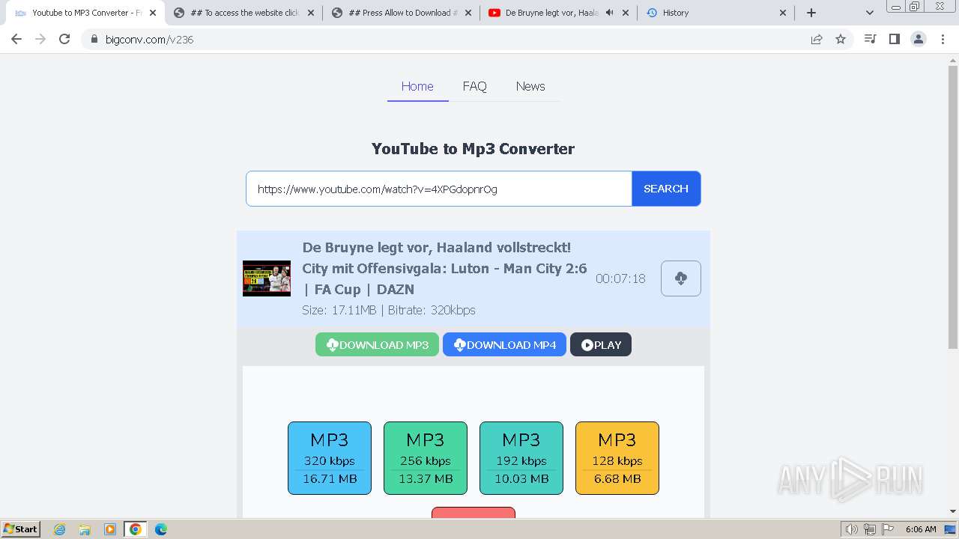Choose the MP3 320 kbps option
959x539 pixels.
[330, 458]
